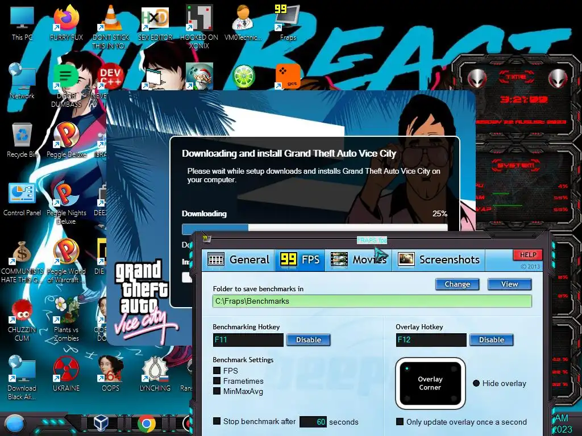
Task: Open the VLC cone desktop shortcut
Action: tap(110, 27)
